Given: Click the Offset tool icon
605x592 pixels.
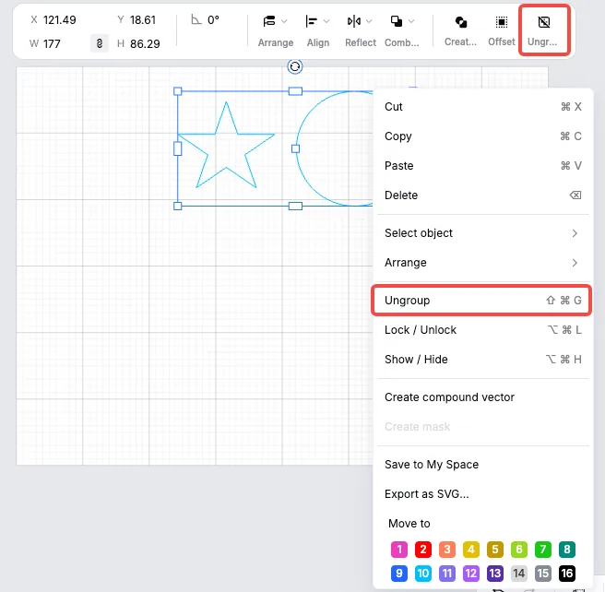Looking at the screenshot, I should click(501, 22).
